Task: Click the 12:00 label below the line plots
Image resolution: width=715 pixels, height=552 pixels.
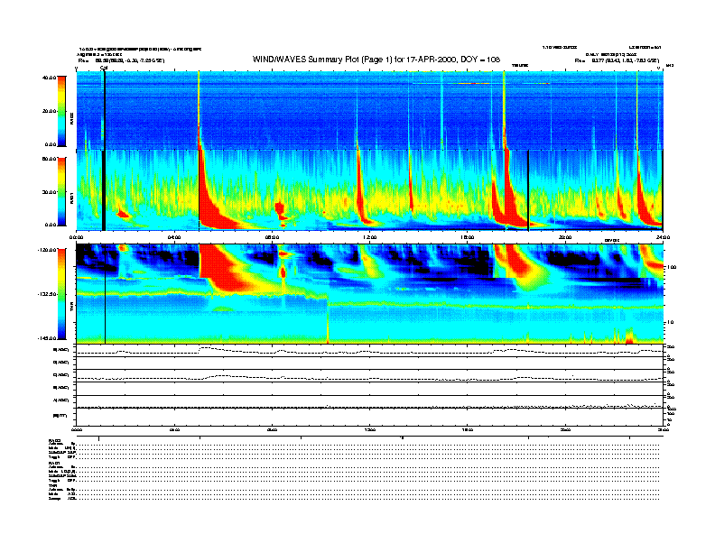Action: click(369, 429)
